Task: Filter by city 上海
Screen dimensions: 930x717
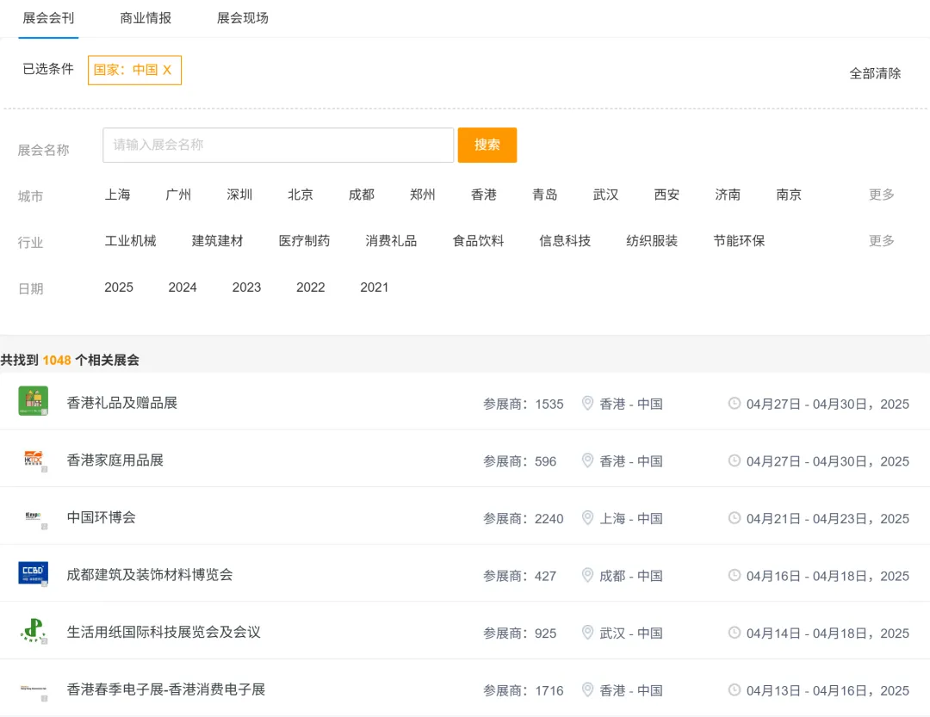Action: pos(117,195)
